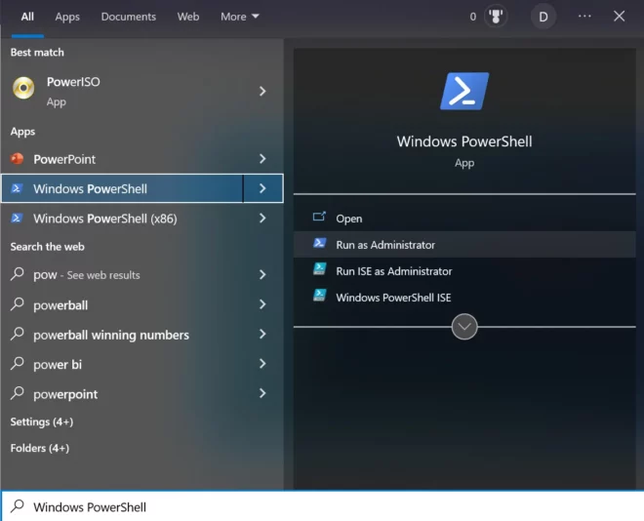Click the Windows PowerShell list icon
Image resolution: width=644 pixels, height=521 pixels.
coord(17,188)
